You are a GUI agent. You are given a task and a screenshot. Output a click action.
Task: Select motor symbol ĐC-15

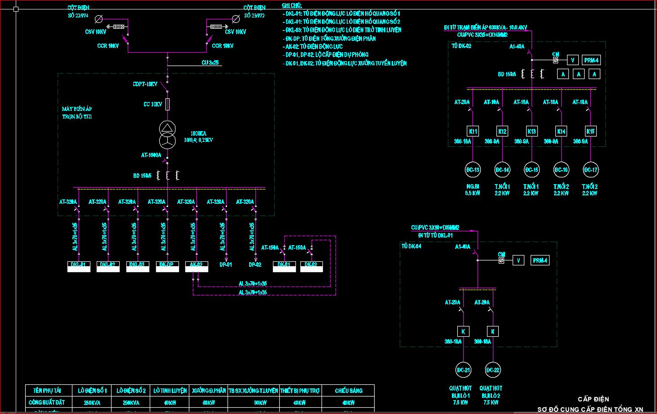(x=532, y=170)
